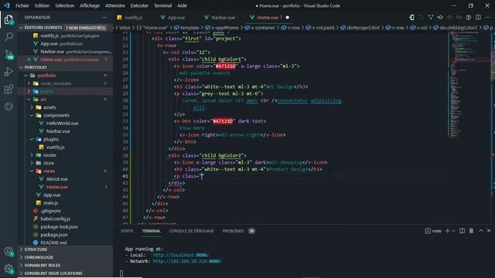Open the Manage gear settings menu
Image resolution: width=495 pixels, height=278 pixels.
click(x=9, y=269)
